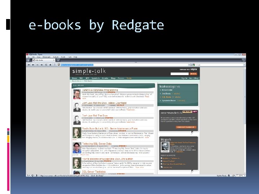Open the closed tabs trash icon
259x194 pixels.
[244, 60]
